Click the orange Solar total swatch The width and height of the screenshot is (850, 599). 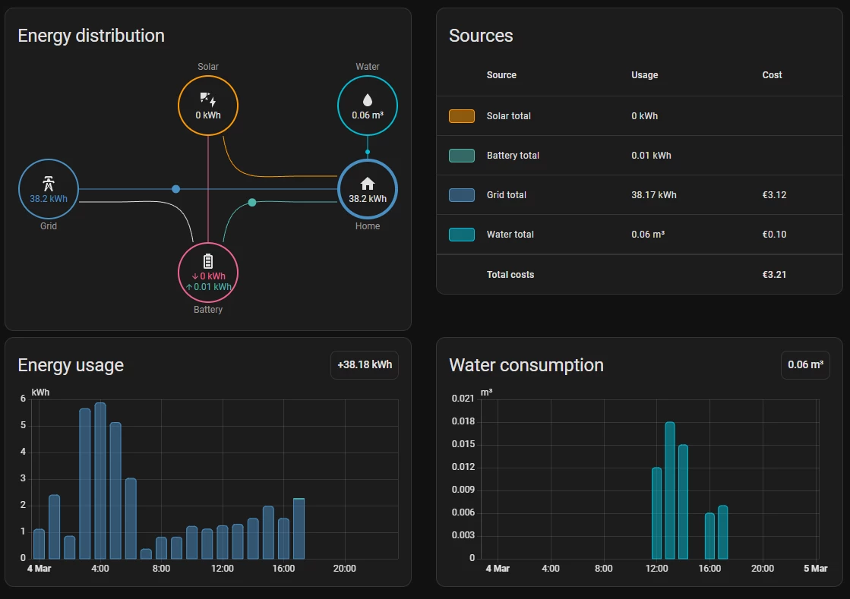[462, 116]
